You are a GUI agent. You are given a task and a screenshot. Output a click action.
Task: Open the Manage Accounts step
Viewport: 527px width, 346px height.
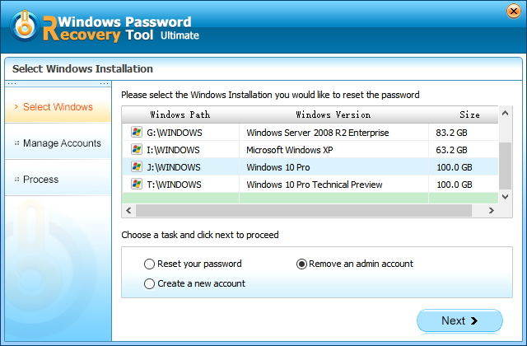point(58,143)
